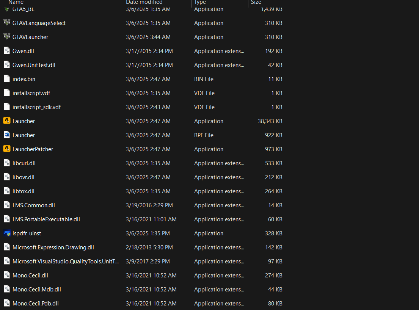Select the libtox.dll file name
Viewport: 419px width, 310px height.
point(24,191)
